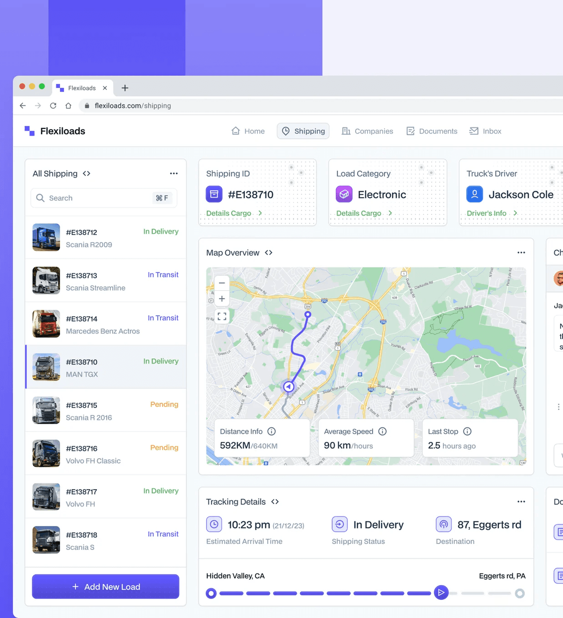Click the Hidden Valley start point marker
Viewport: 563px width, 618px height.
(x=211, y=593)
